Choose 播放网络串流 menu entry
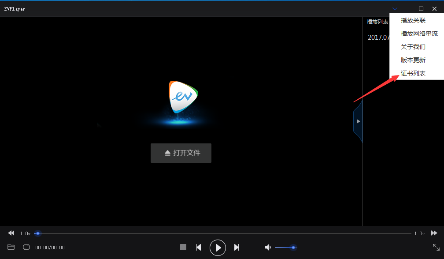The width and height of the screenshot is (444, 259). 419,34
